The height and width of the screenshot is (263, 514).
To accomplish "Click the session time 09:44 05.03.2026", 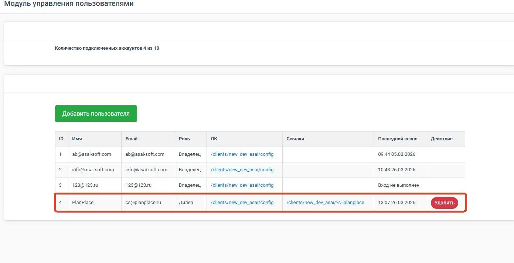I will point(397,154).
